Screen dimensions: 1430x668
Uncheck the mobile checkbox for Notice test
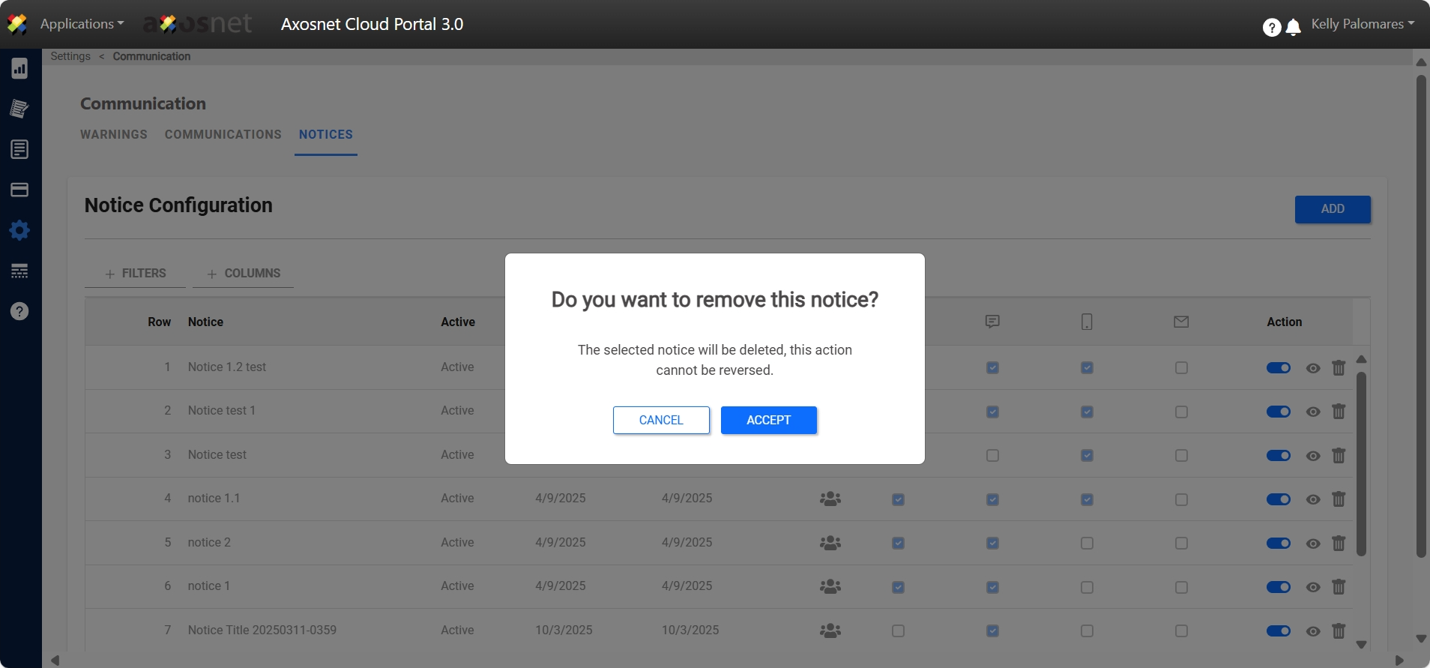tap(1087, 456)
